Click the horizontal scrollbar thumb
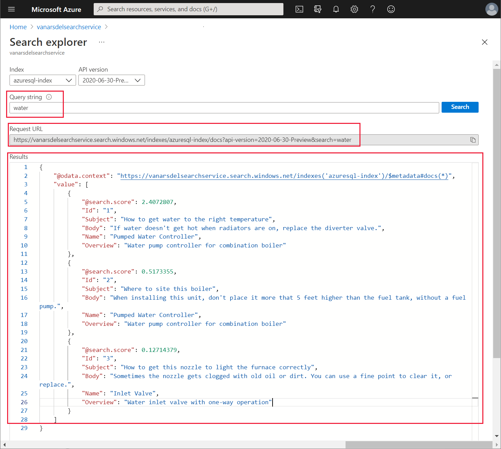 pyautogui.click(x=419, y=445)
